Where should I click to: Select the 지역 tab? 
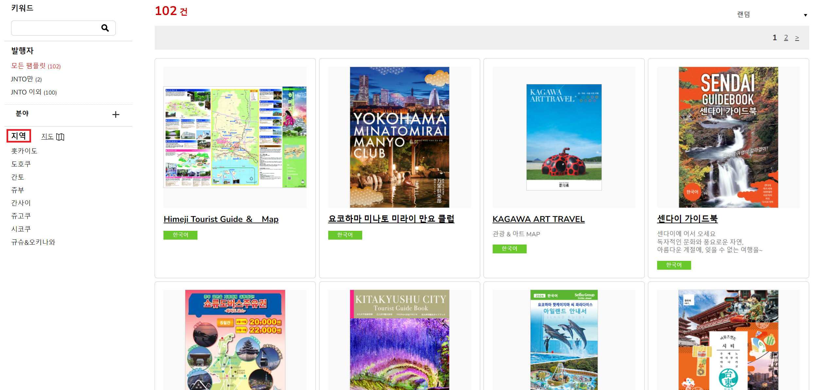click(19, 136)
